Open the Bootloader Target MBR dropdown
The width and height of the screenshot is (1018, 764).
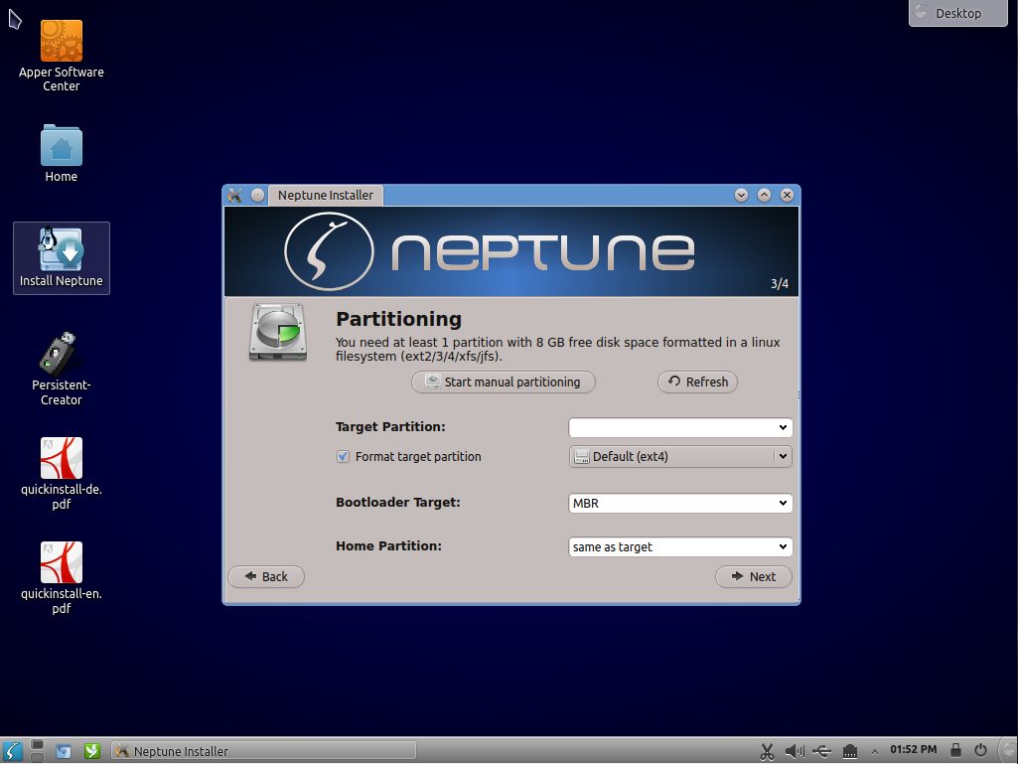[x=680, y=503]
